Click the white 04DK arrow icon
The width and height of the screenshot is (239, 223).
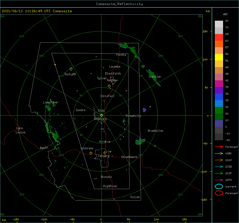pos(219,153)
